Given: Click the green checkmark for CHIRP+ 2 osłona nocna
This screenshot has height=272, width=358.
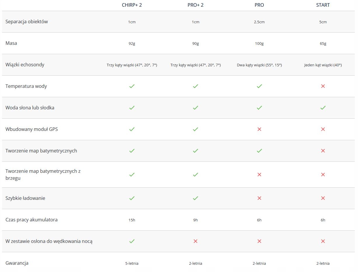Looking at the screenshot, I should coord(132,241).
